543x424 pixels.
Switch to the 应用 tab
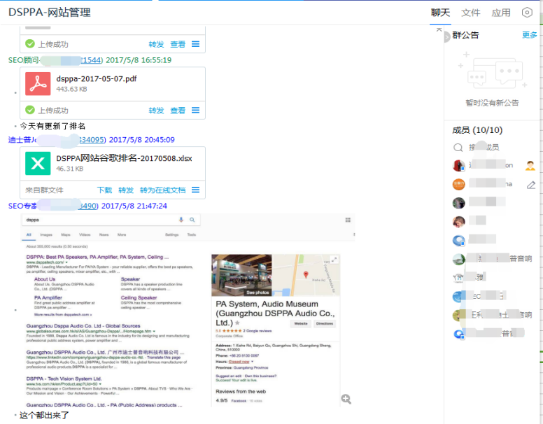(x=501, y=13)
